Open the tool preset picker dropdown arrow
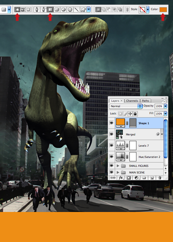 point(9,10)
